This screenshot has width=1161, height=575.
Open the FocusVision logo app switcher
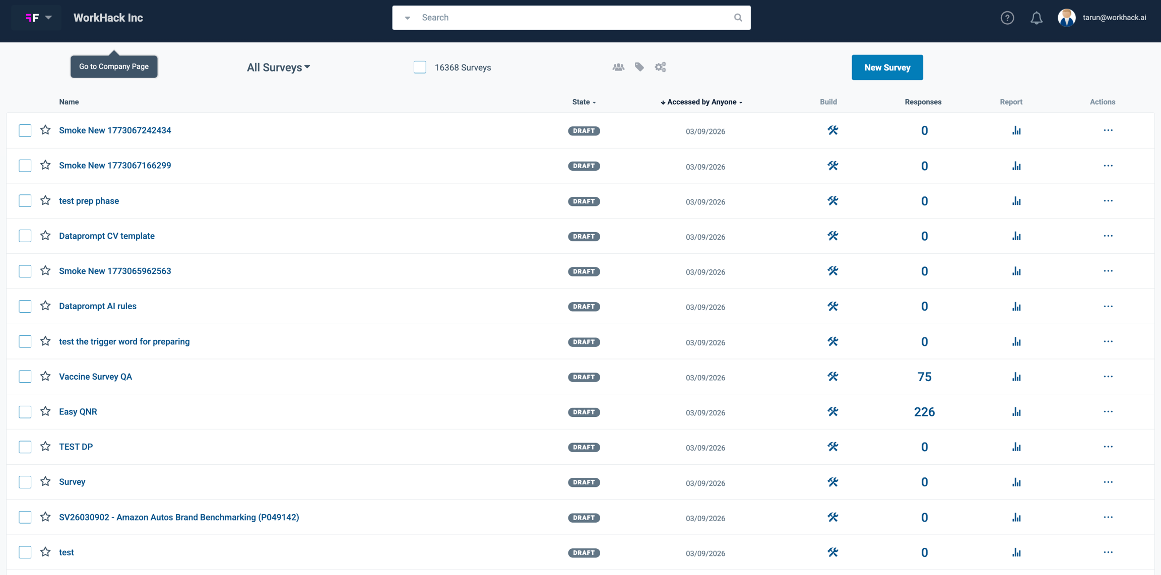37,18
